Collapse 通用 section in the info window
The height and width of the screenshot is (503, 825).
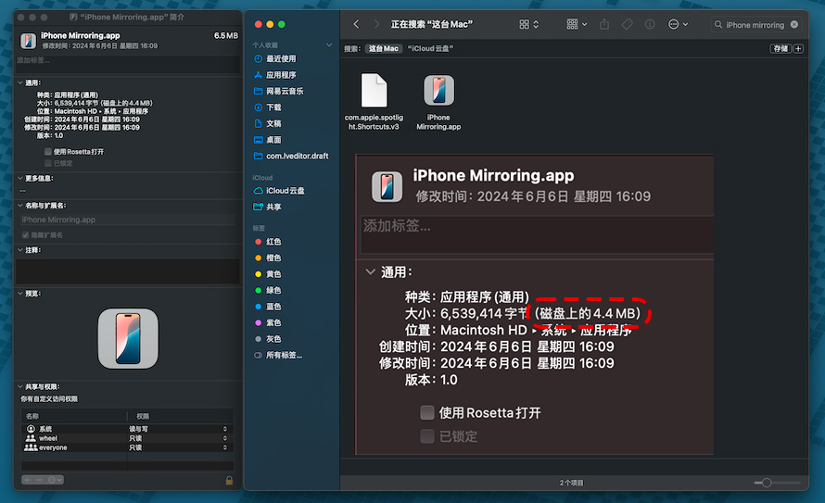pyautogui.click(x=20, y=82)
